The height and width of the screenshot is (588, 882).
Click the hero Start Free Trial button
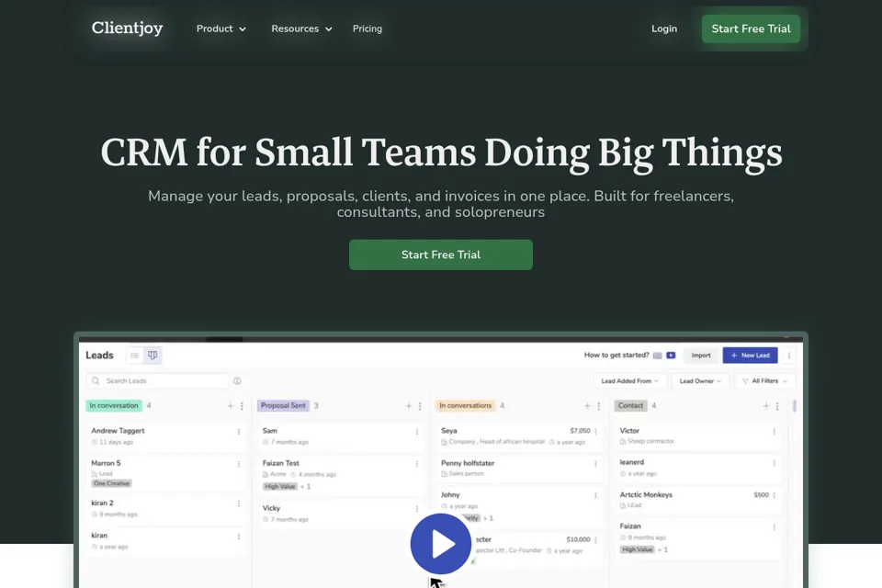pos(440,254)
